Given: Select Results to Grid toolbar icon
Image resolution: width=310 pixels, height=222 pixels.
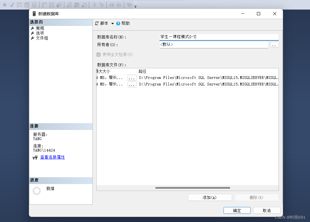Looking at the screenshot, I should [x=77, y=5].
